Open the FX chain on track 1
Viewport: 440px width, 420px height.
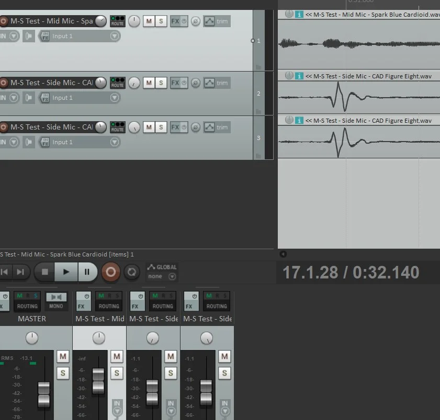pos(175,21)
